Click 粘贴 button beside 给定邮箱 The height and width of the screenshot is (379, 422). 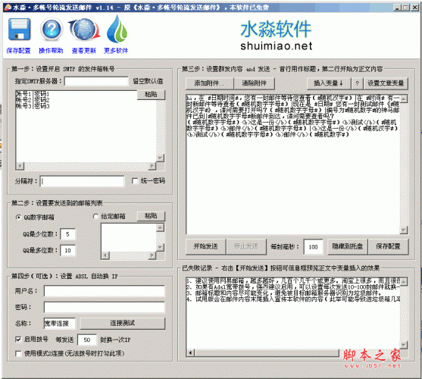click(x=151, y=216)
